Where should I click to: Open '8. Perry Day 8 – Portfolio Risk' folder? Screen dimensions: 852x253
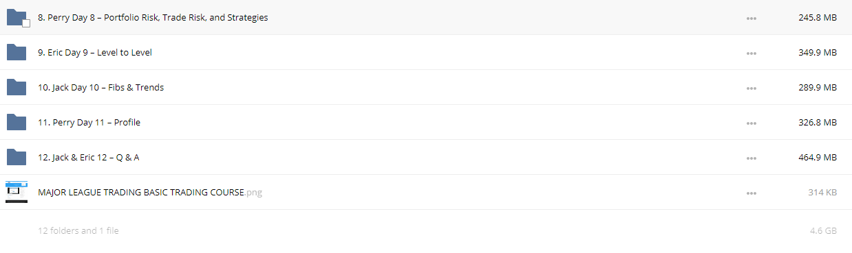[x=153, y=18]
